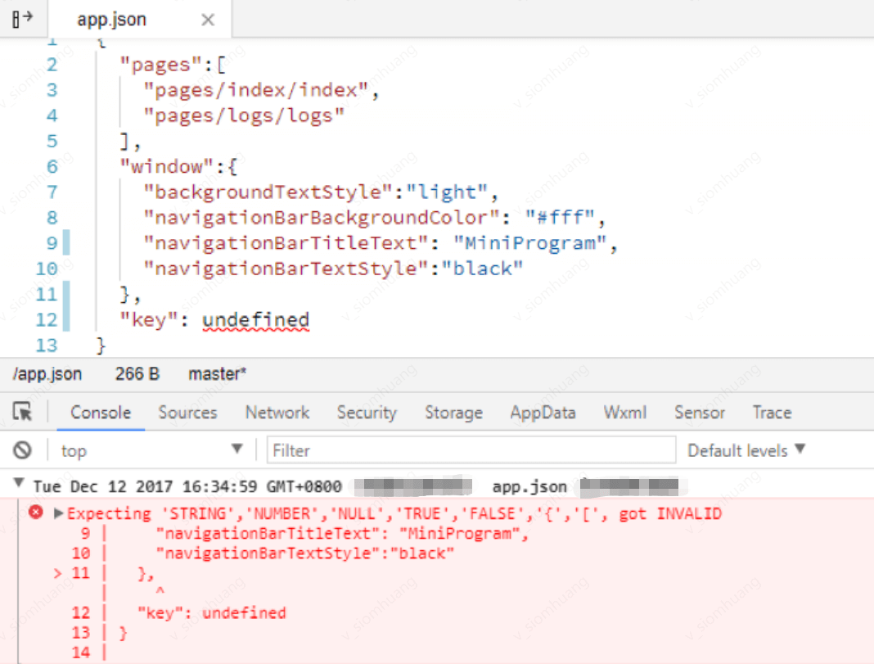This screenshot has height=664, width=874.
Task: Collapse the Tue Dec 12 log group
Action: [x=19, y=483]
